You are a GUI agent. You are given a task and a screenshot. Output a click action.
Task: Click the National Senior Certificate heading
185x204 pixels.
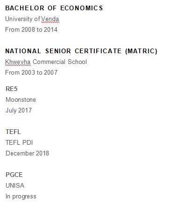[81, 51]
